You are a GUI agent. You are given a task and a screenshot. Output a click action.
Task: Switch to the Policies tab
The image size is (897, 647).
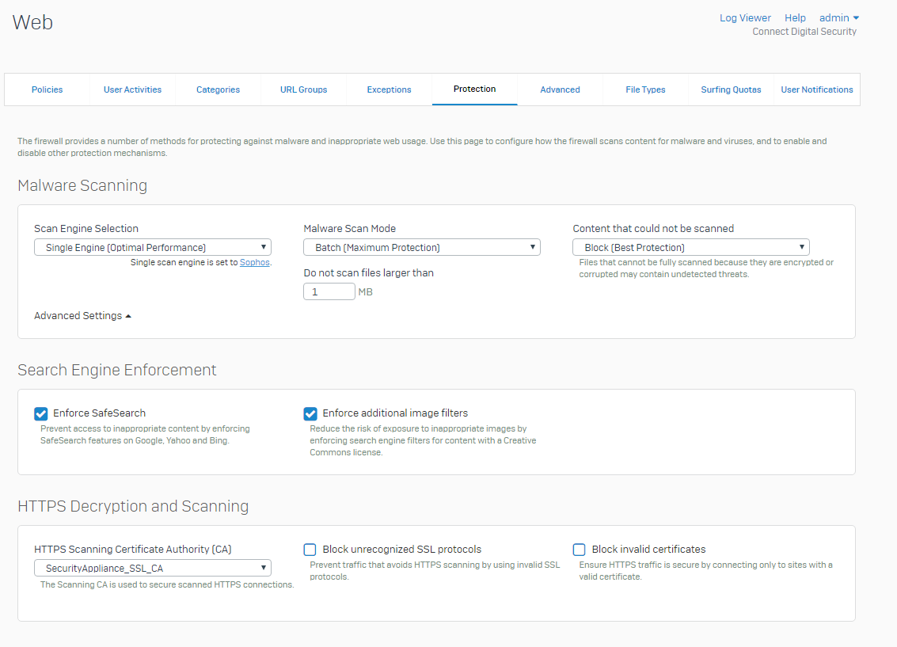[x=48, y=89]
